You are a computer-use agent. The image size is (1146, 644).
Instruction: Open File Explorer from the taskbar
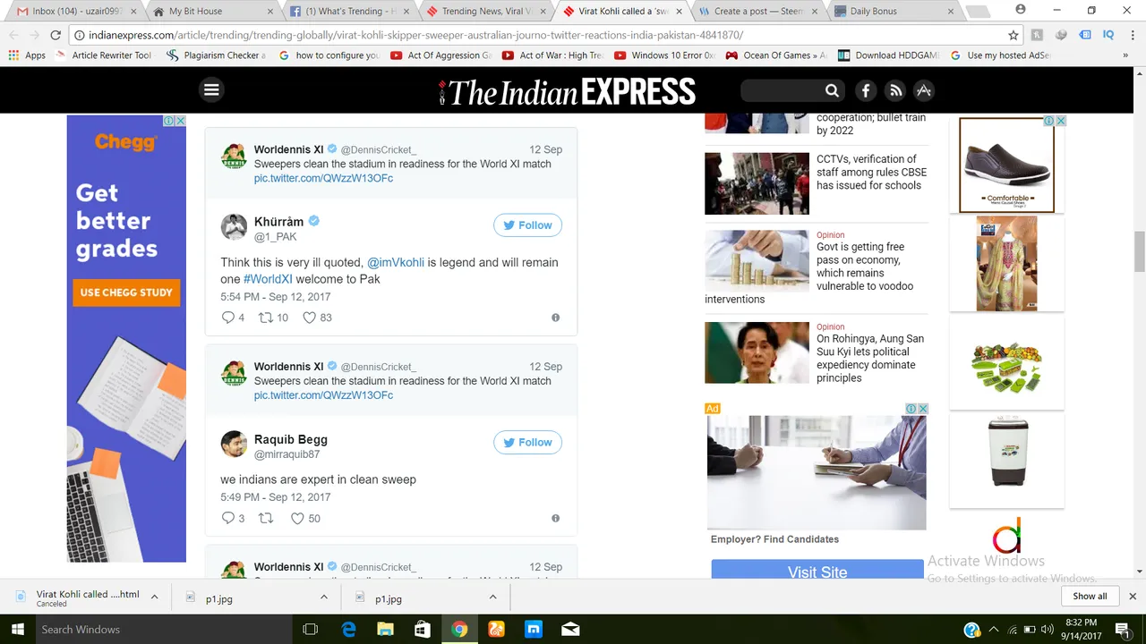[385, 630]
